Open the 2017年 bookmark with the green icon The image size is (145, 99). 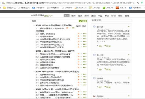(x=108, y=8)
